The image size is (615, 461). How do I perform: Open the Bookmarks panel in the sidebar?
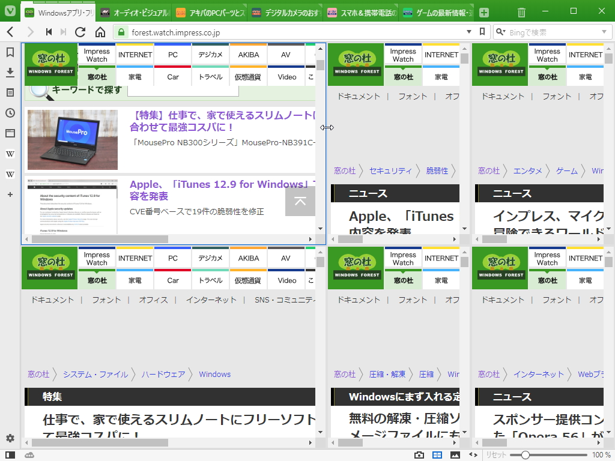10,52
